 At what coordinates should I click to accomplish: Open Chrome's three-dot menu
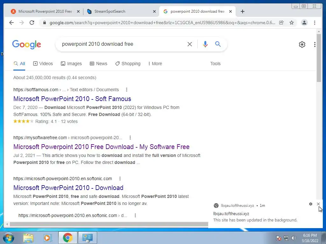click(x=315, y=23)
